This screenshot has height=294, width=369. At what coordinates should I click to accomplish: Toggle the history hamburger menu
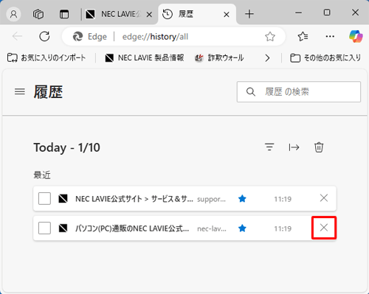click(20, 91)
